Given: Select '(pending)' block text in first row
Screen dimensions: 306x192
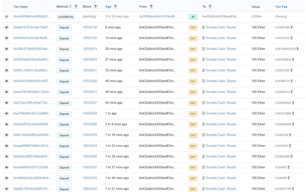Looking at the screenshot, I should coord(90,17).
